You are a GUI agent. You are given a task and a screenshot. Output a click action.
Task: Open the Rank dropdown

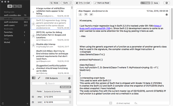pos(67,3)
